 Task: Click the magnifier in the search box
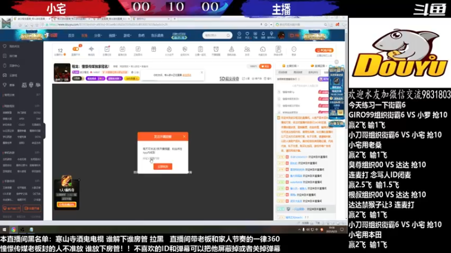(228, 35)
